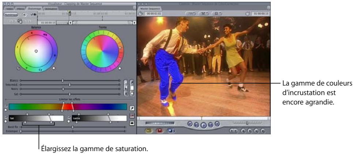Toggle the hue range checkbox left of color gradient
The height and width of the screenshot is (154, 353).
click(x=5, y=105)
